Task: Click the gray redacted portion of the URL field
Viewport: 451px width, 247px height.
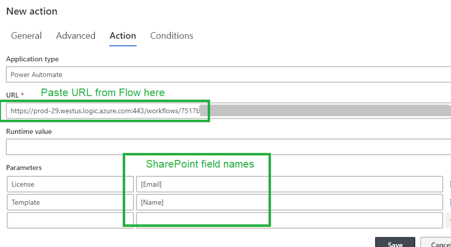Action: (x=325, y=111)
